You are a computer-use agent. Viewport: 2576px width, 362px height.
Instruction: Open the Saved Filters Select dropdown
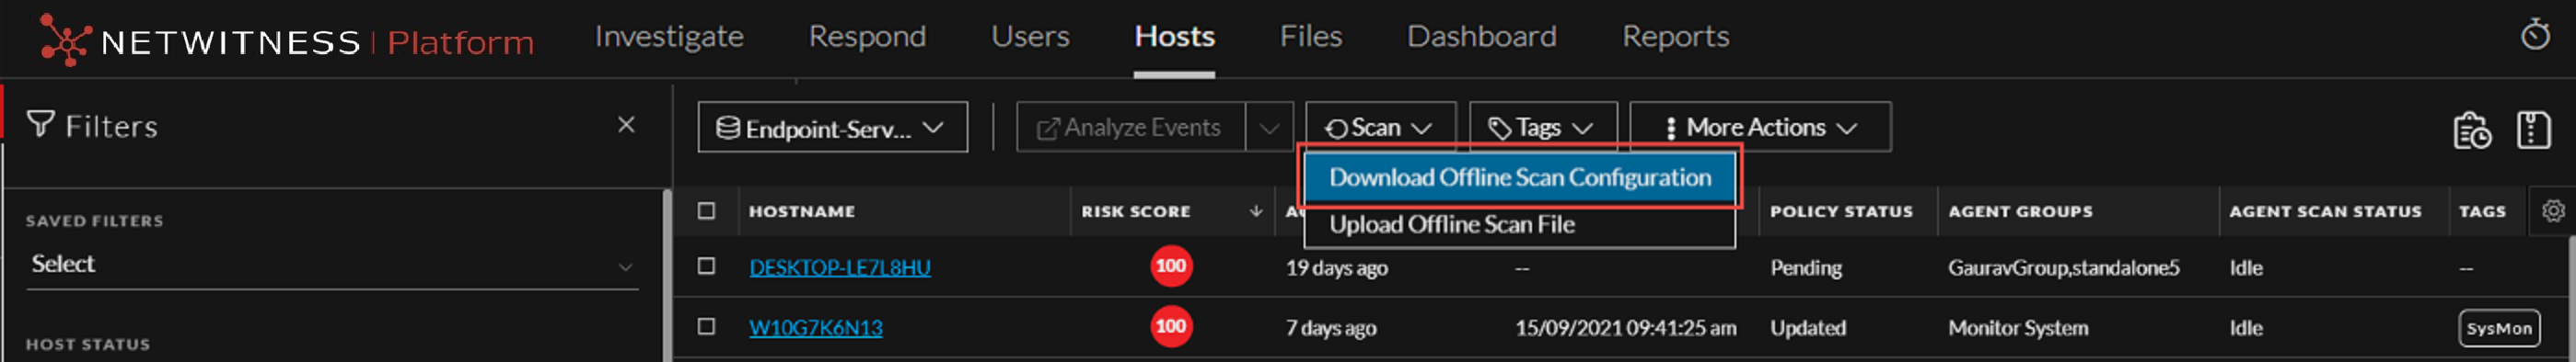point(332,266)
